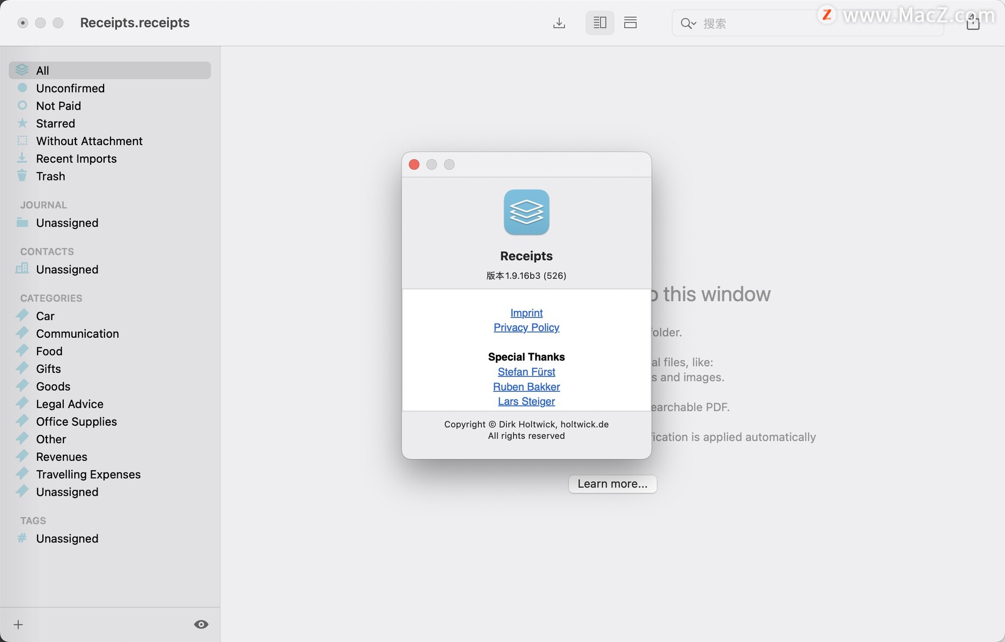Click the Revenues category tag icon

point(22,457)
